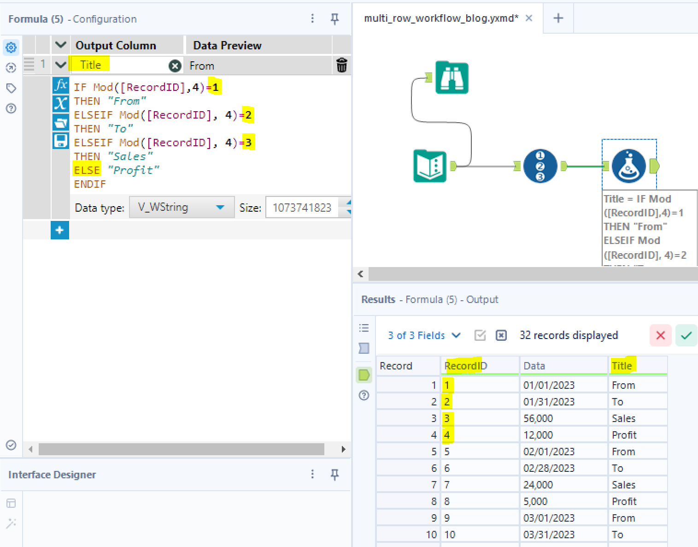
Task: Open the X columns and constants list
Action: point(60,103)
